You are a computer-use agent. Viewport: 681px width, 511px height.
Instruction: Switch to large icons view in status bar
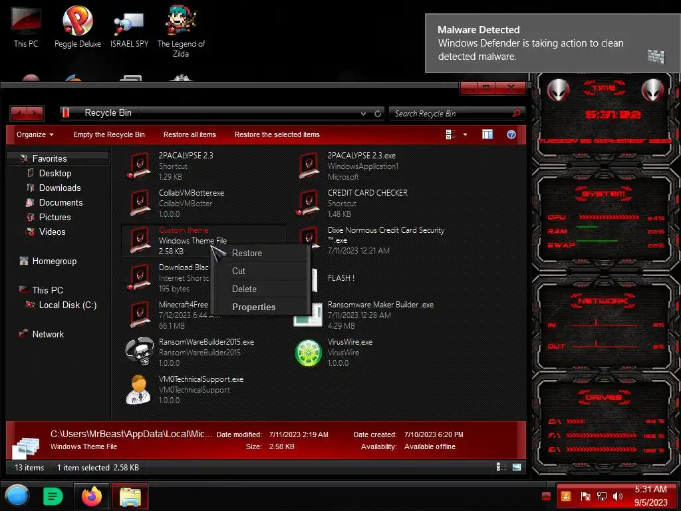[516, 467]
